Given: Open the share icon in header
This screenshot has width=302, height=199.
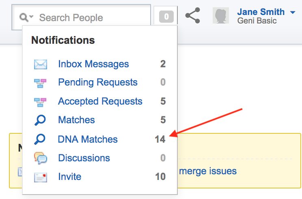Looking at the screenshot, I should tap(192, 15).
